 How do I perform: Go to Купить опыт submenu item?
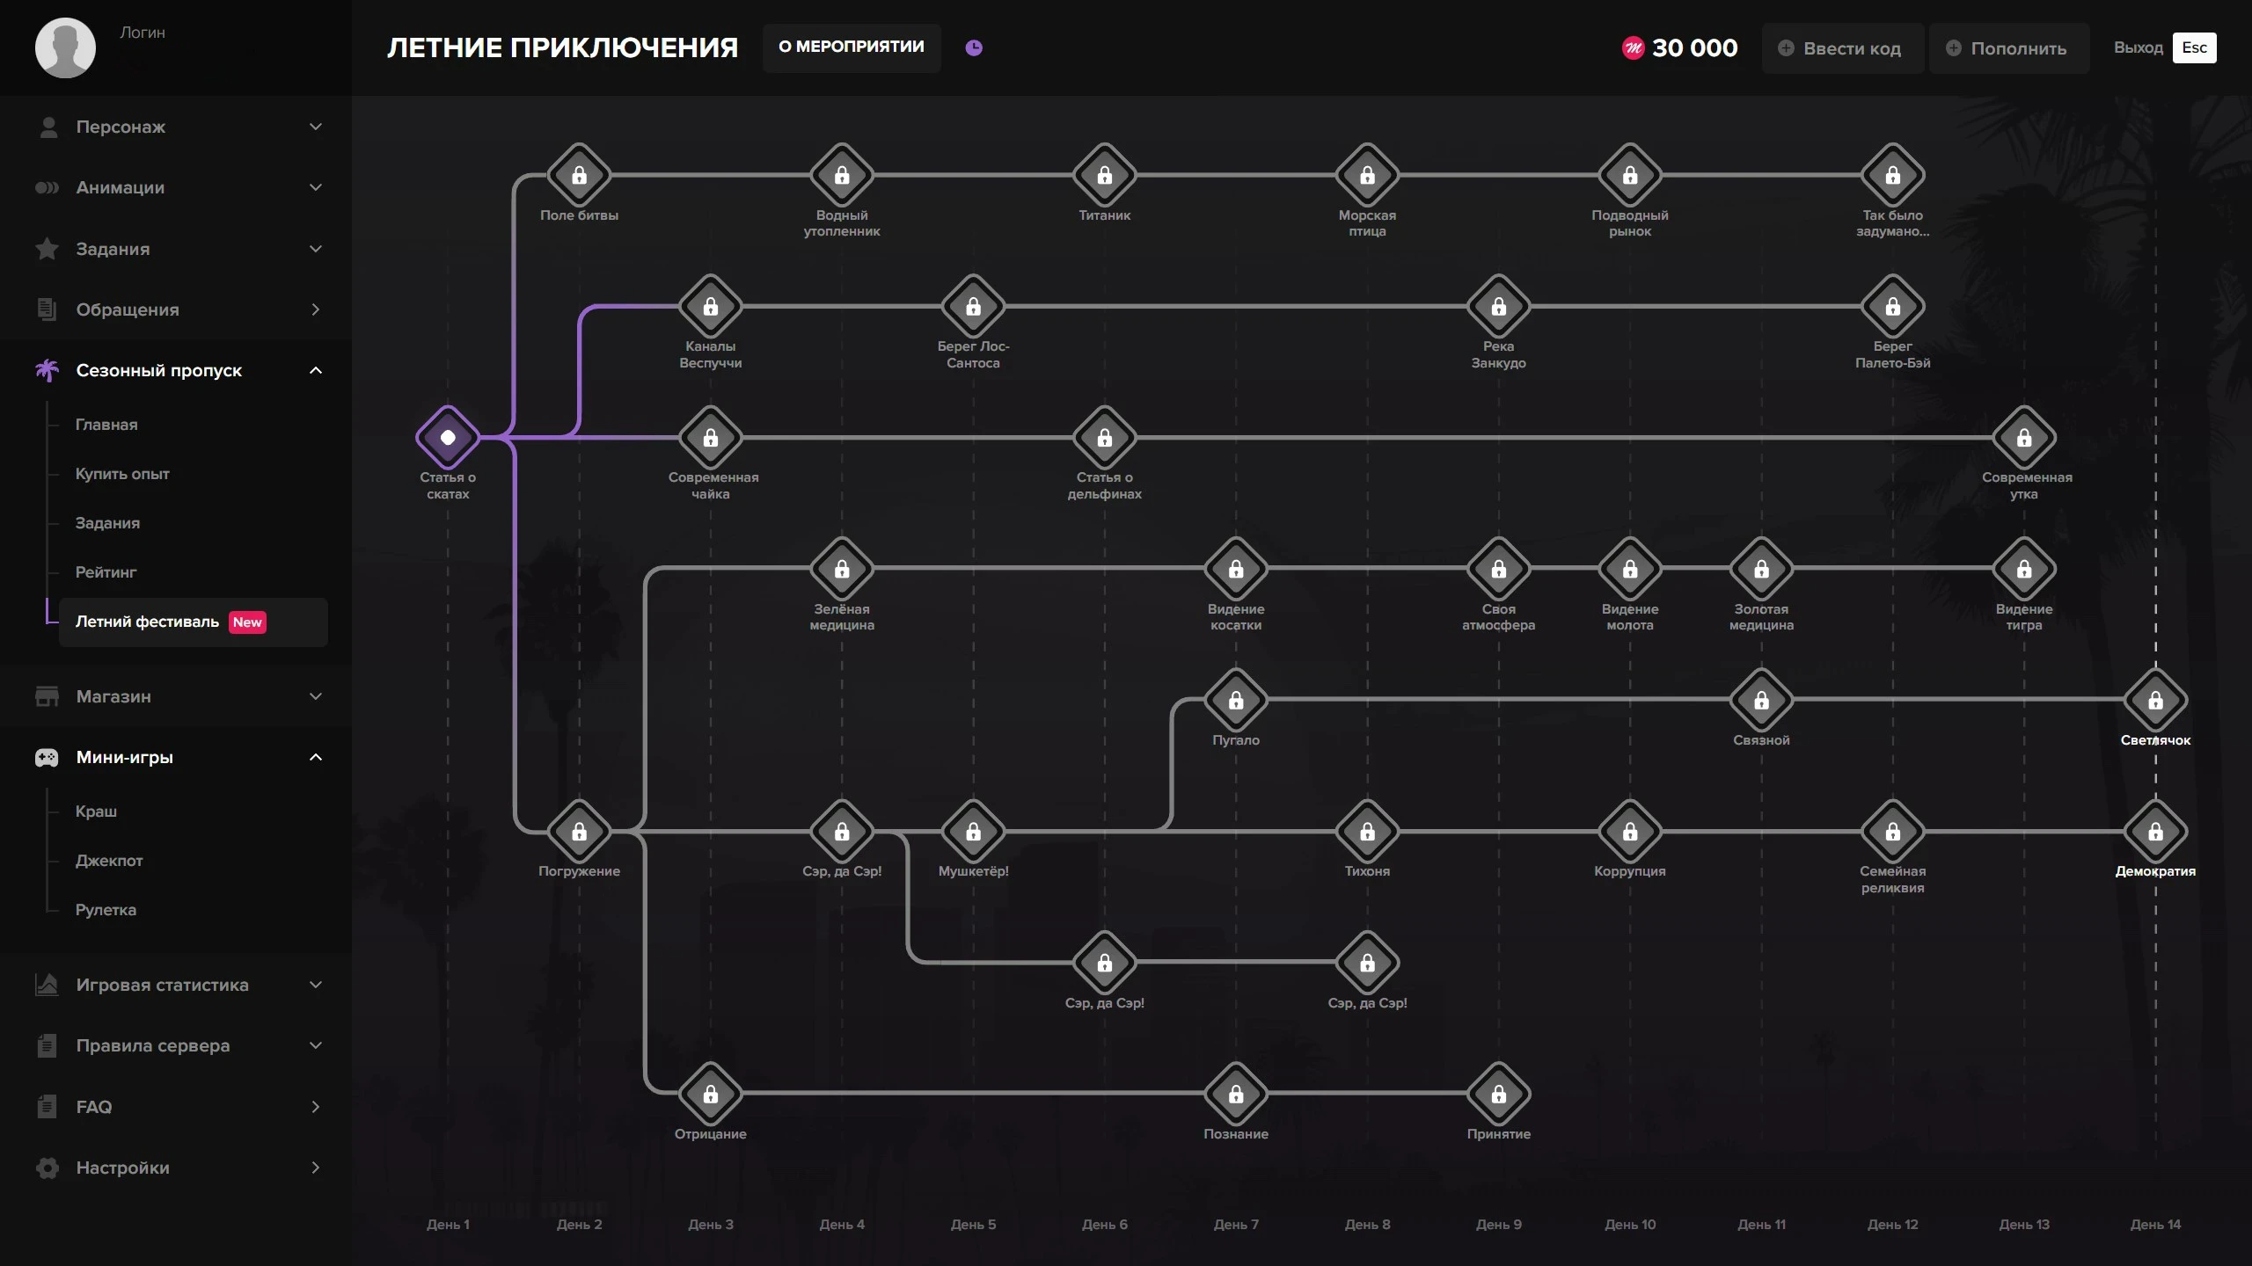(122, 474)
